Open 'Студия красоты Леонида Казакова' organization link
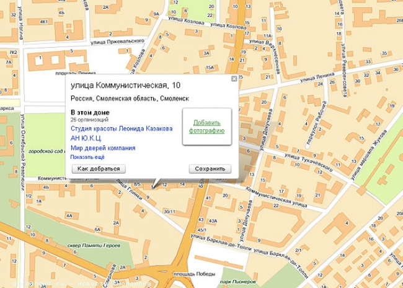Image resolution: width=403 pixels, height=288 pixels. pos(122,128)
